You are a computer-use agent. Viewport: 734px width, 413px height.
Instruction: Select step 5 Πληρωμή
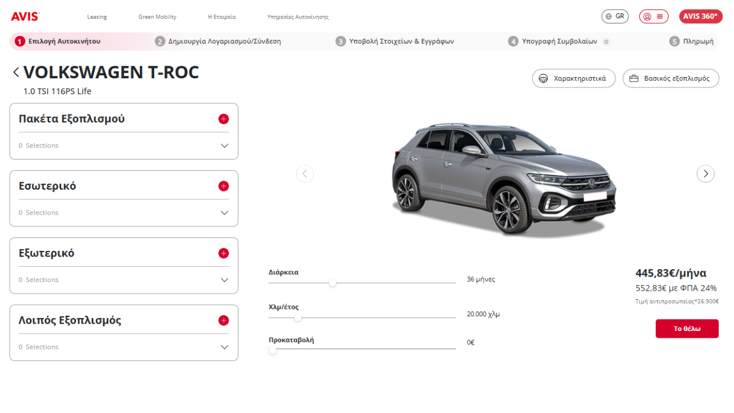tap(691, 42)
